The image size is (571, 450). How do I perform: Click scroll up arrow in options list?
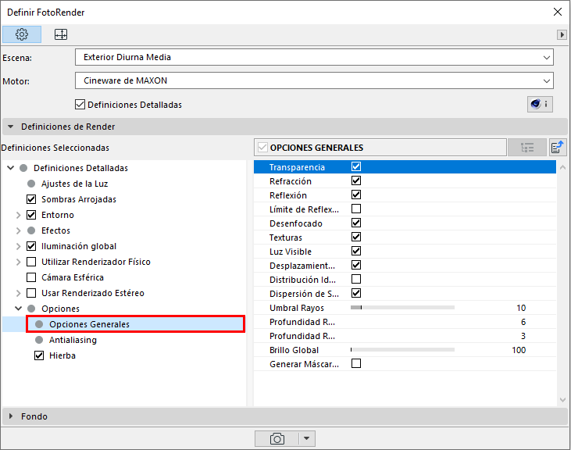click(562, 167)
